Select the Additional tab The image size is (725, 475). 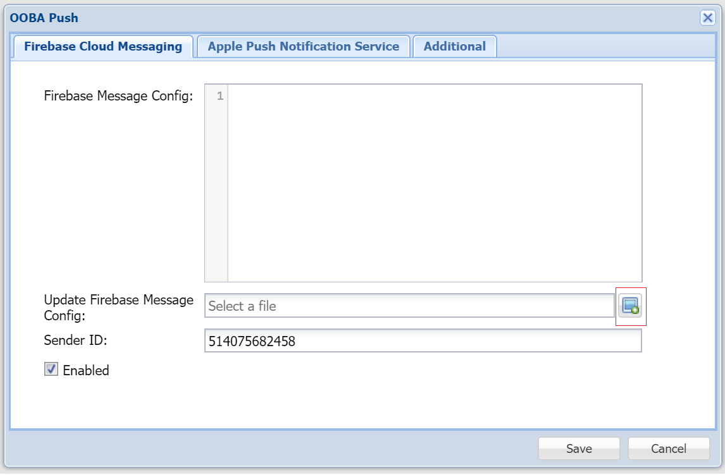pos(454,47)
